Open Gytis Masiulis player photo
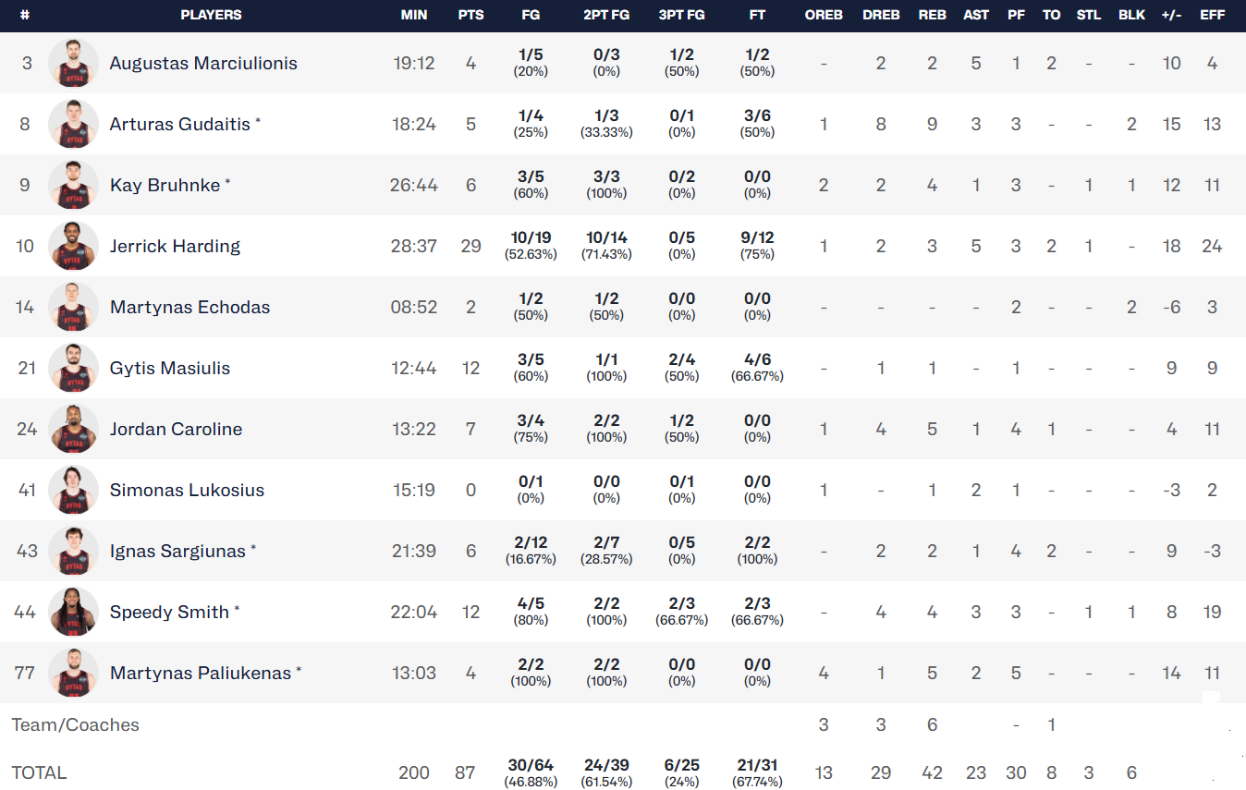Image resolution: width=1246 pixels, height=790 pixels. coord(73,368)
